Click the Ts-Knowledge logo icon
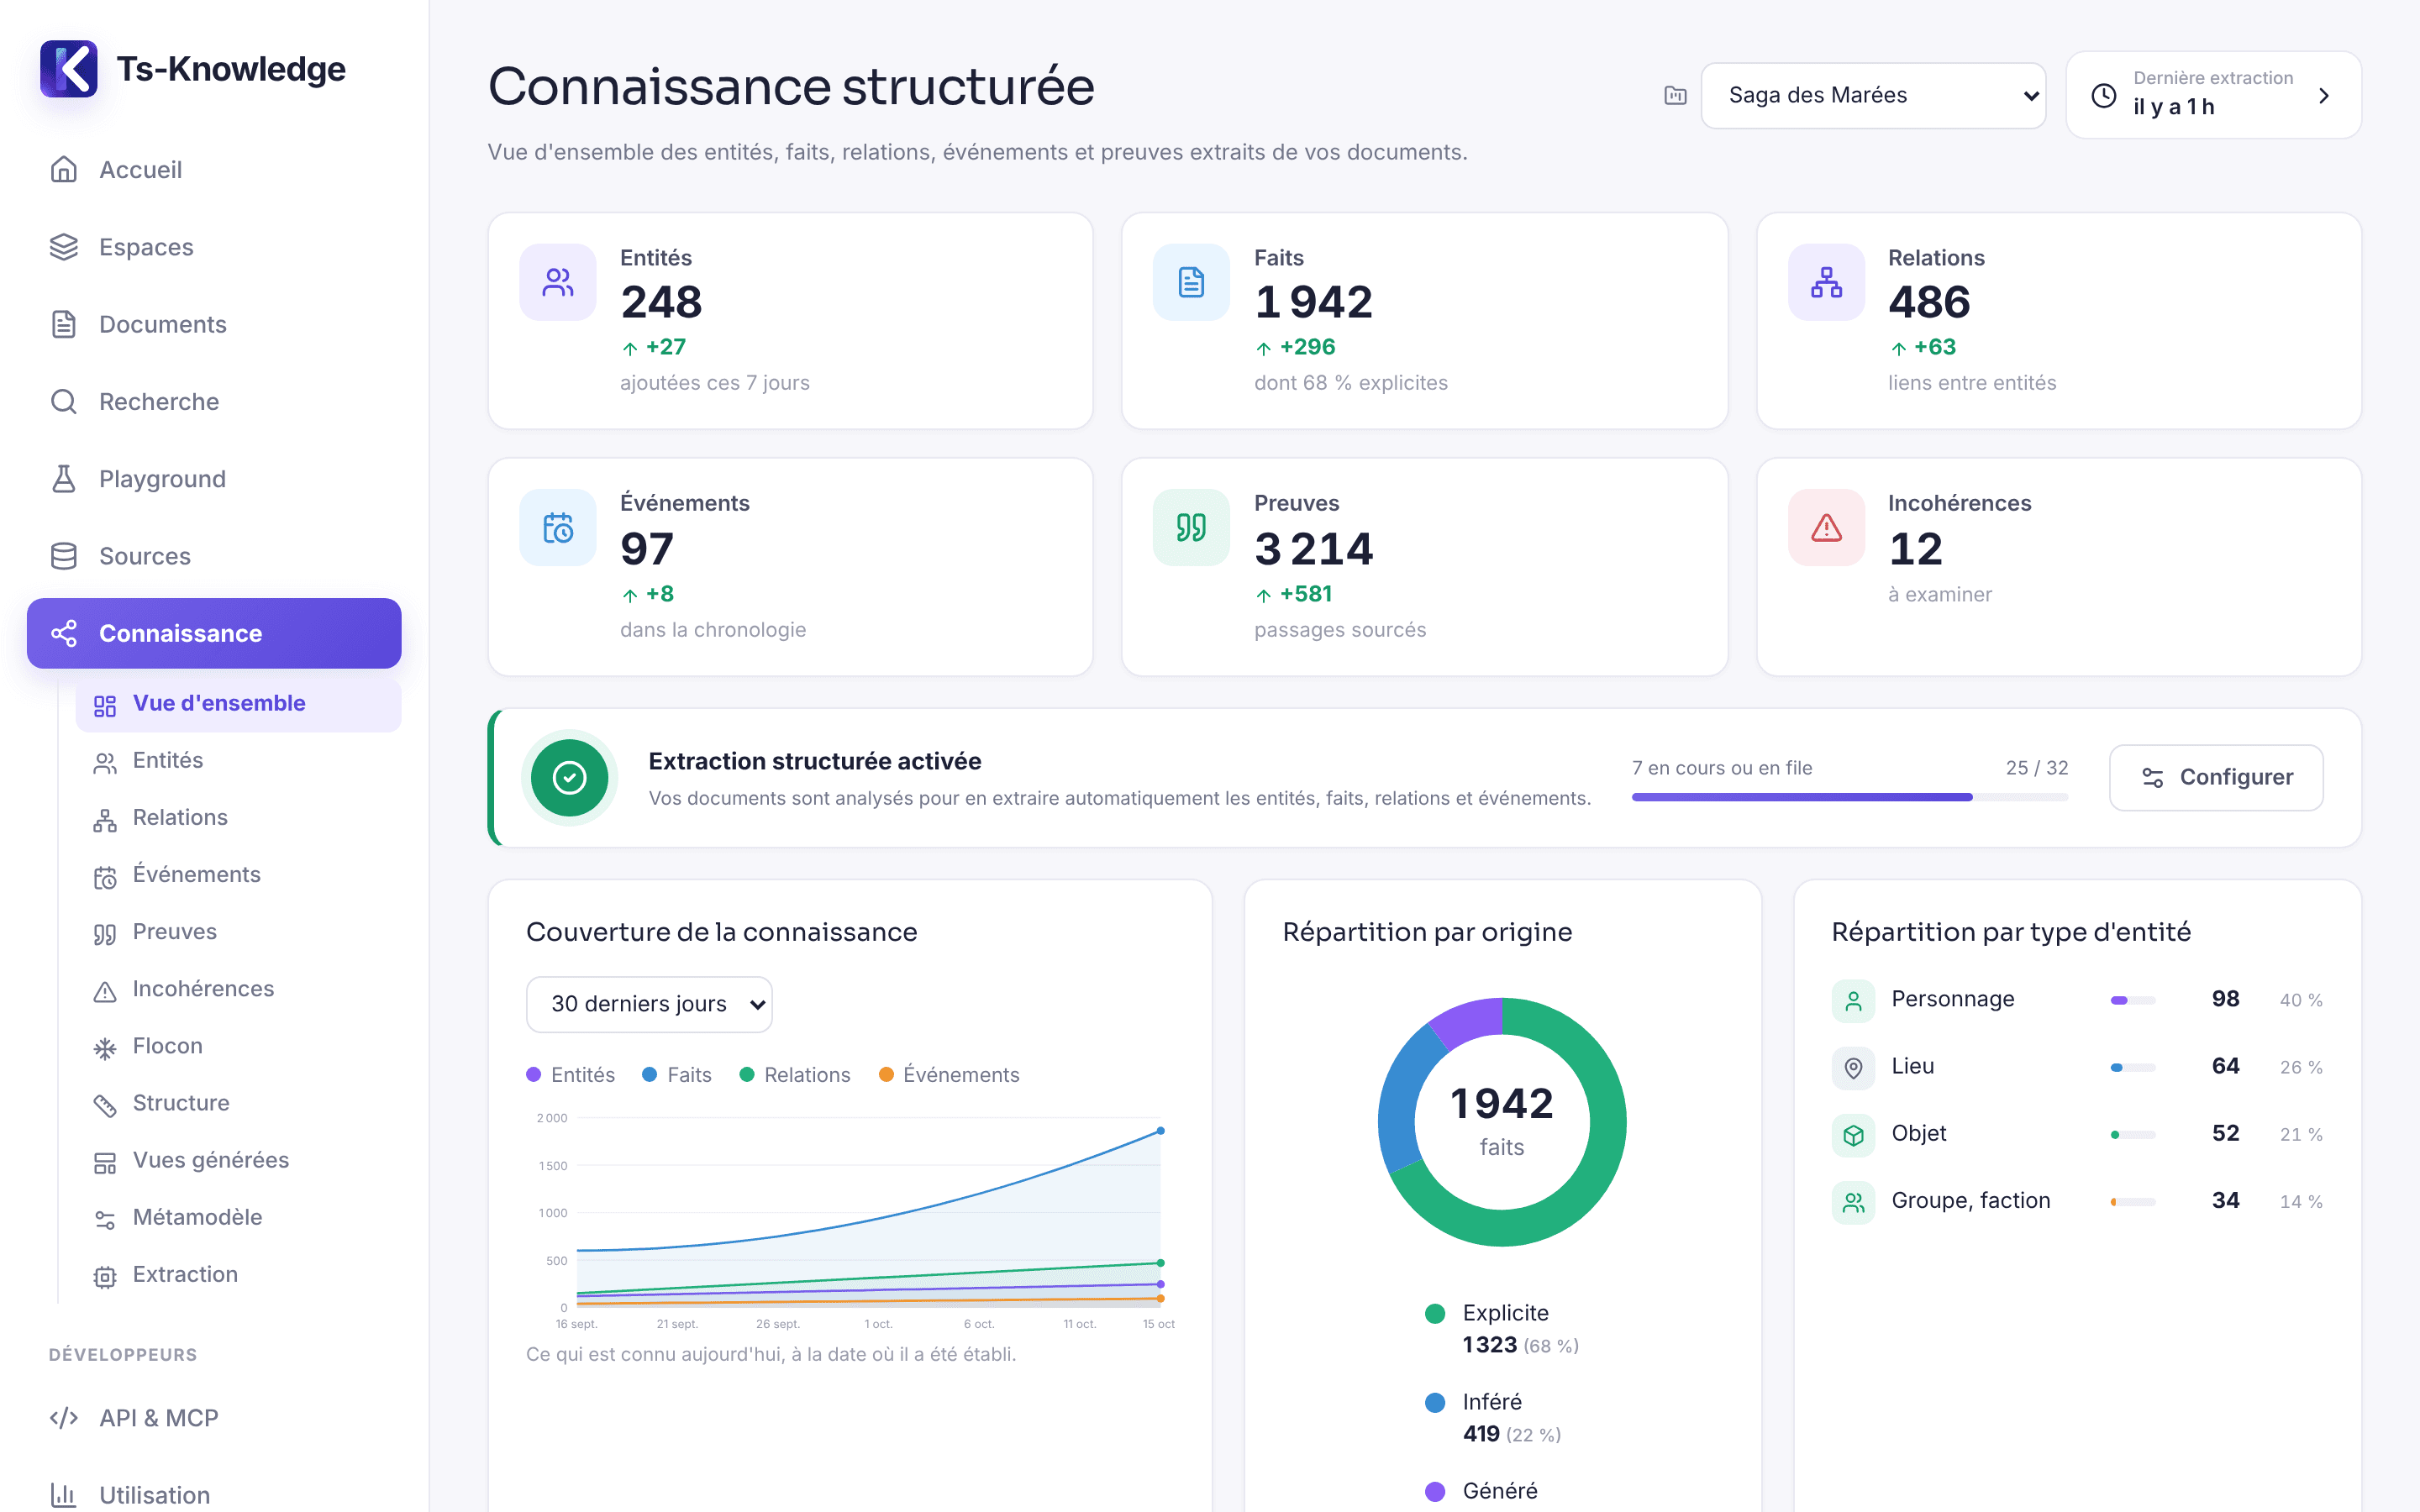This screenshot has width=2420, height=1512. [68, 69]
